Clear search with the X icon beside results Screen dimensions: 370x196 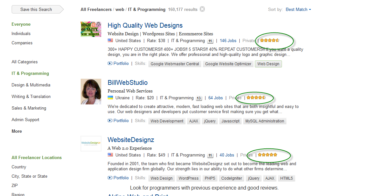pos(202,9)
